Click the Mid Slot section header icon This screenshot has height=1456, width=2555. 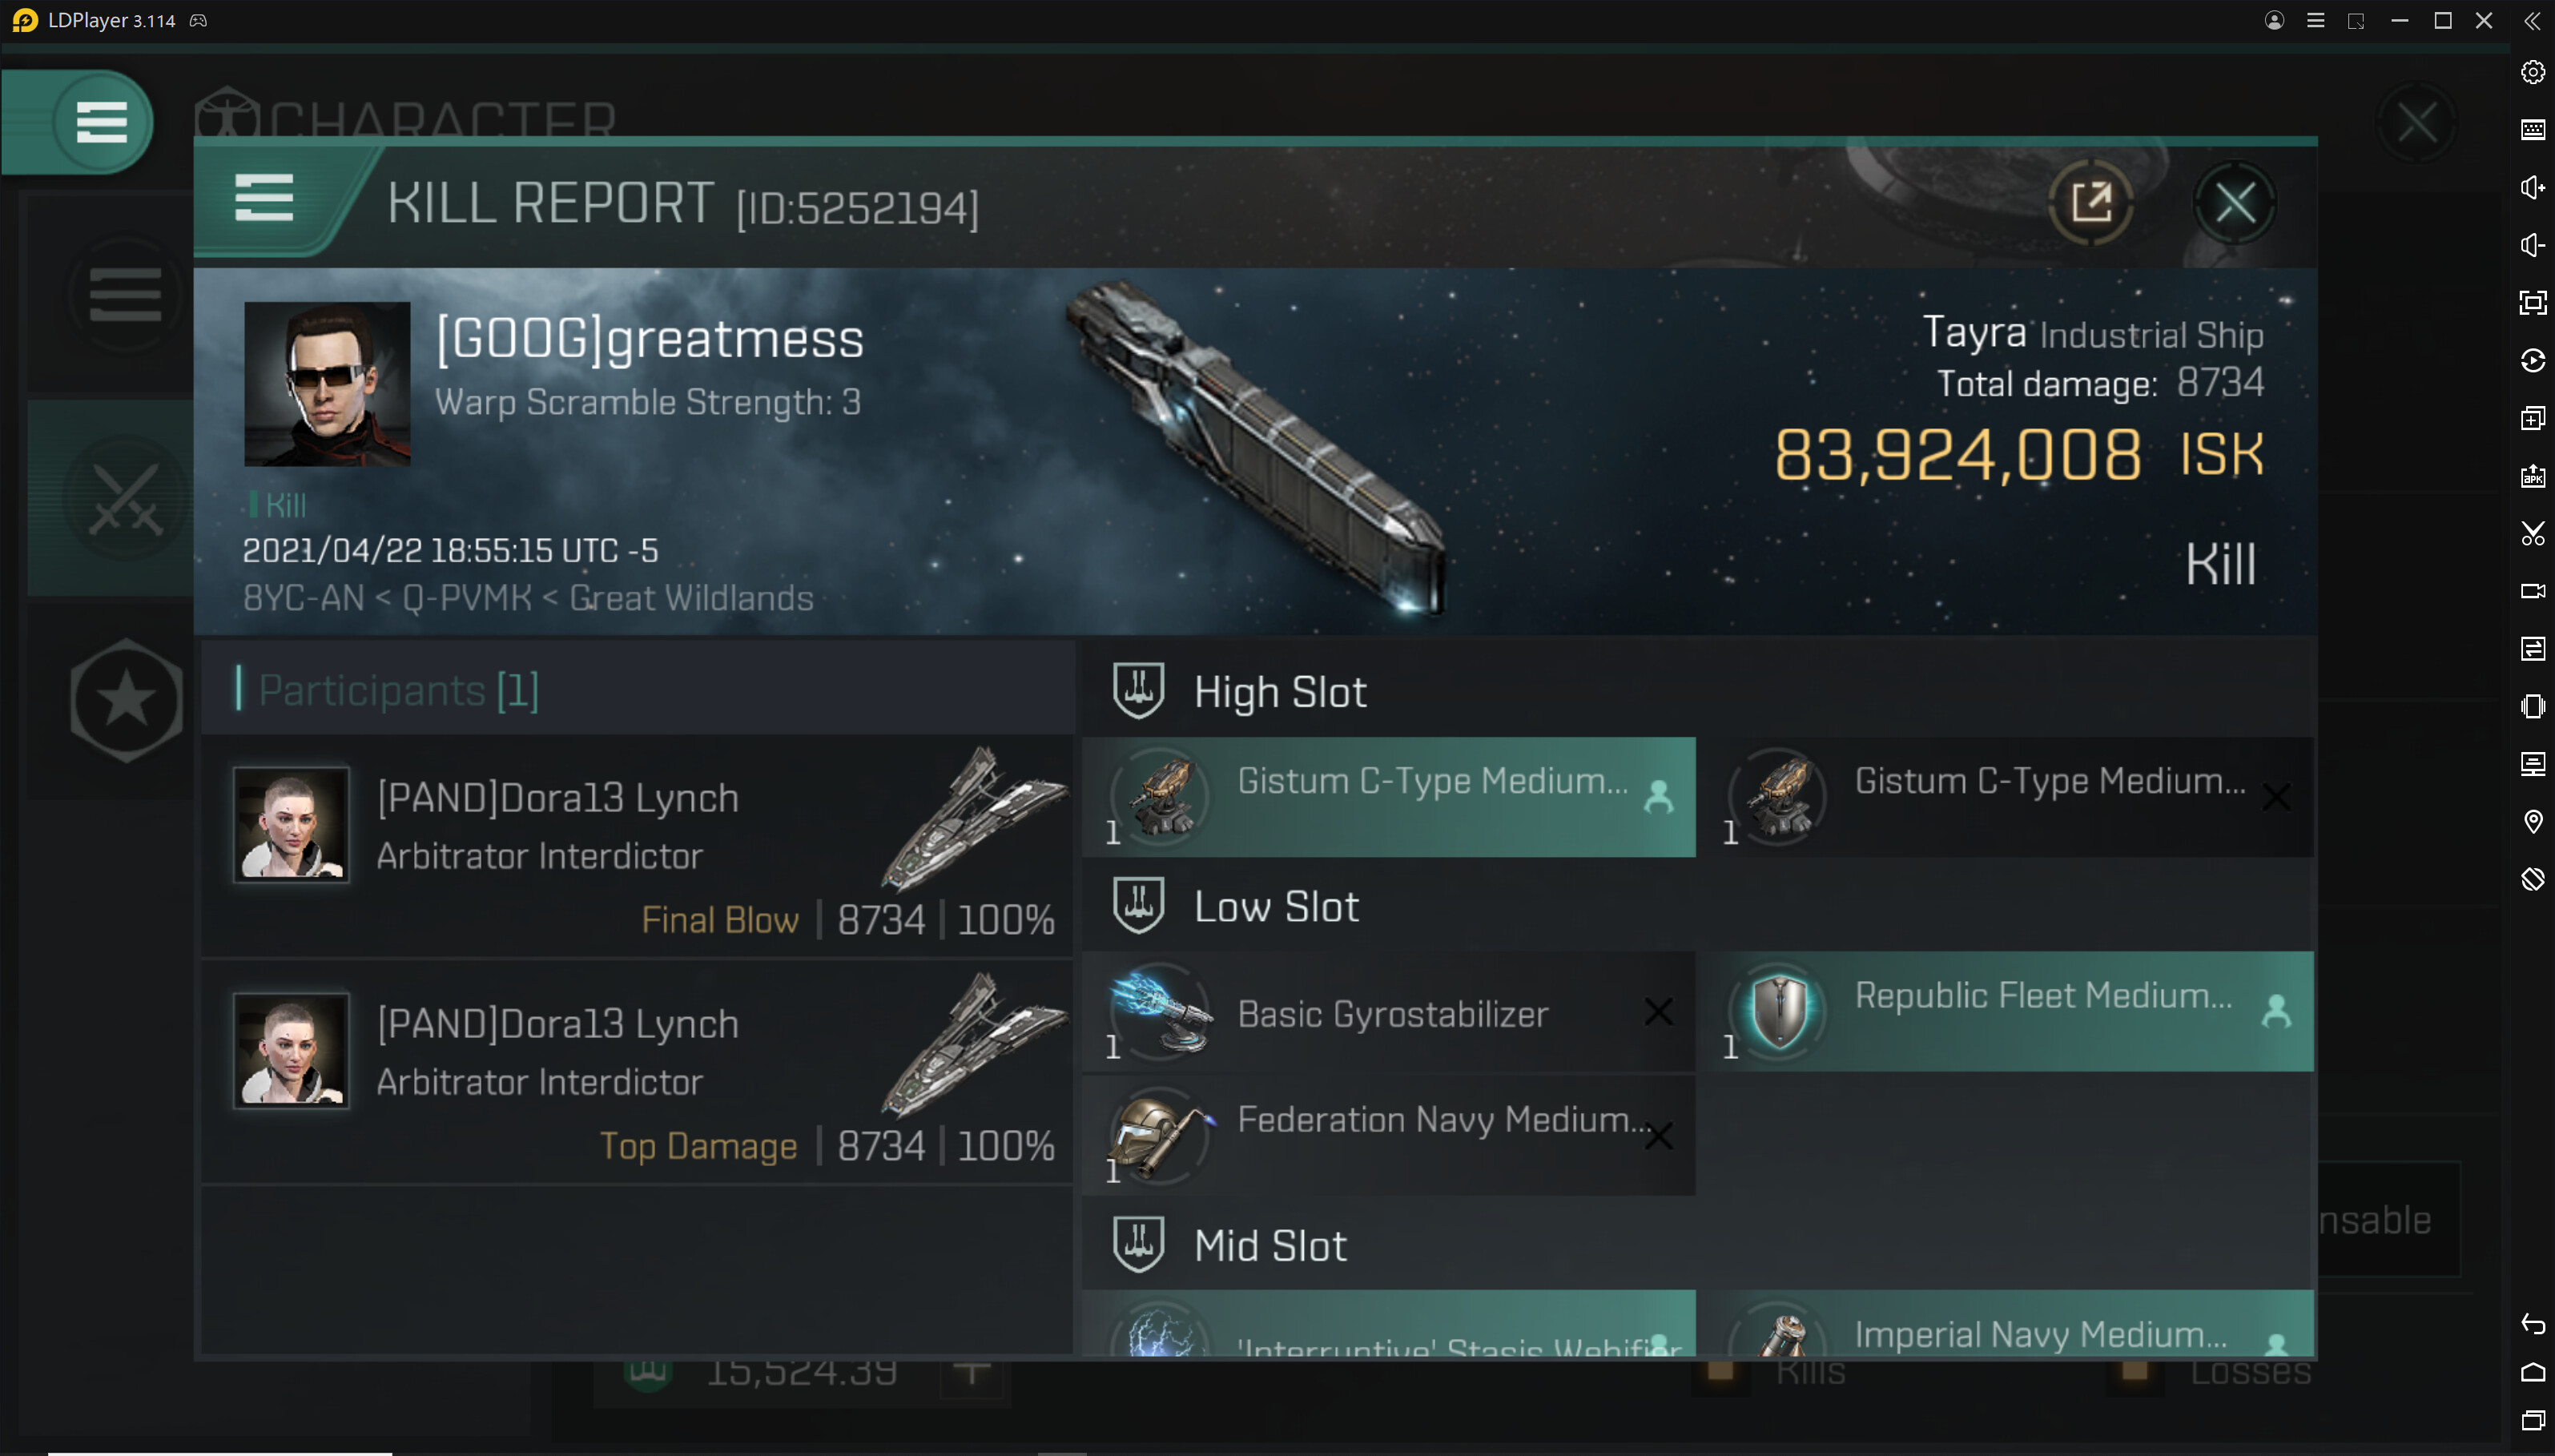coord(1138,1245)
